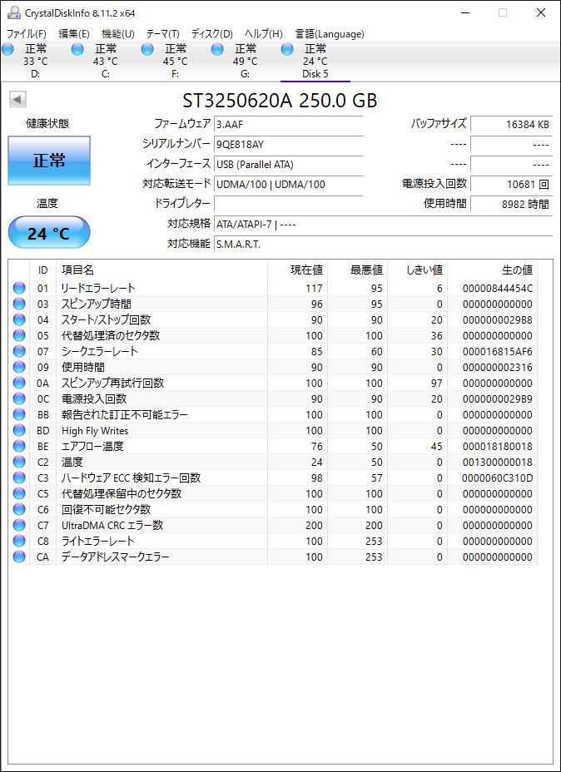Open the ディスク(D) menu
The width and height of the screenshot is (561, 772).
point(211,34)
